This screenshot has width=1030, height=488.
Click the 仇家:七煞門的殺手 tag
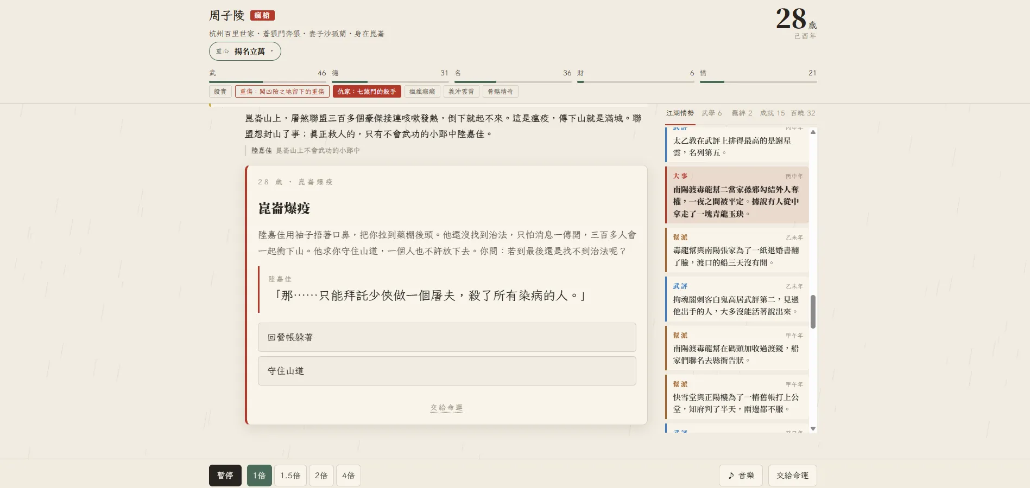[367, 92]
